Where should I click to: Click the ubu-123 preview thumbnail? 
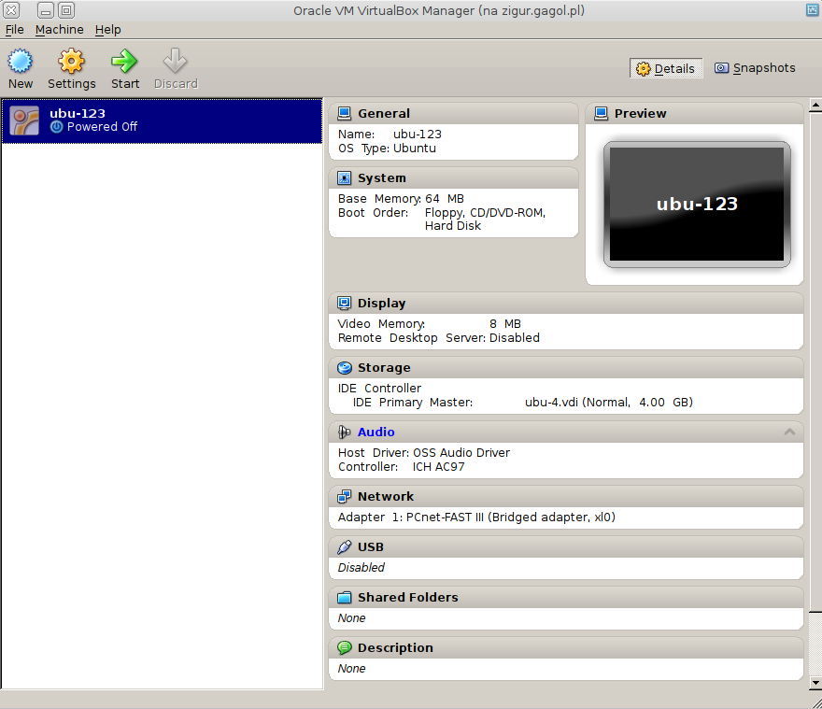click(696, 204)
